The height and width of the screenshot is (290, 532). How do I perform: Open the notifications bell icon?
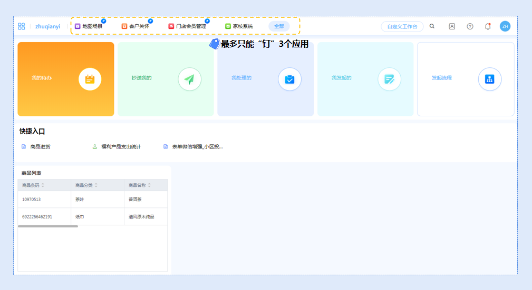coord(488,26)
